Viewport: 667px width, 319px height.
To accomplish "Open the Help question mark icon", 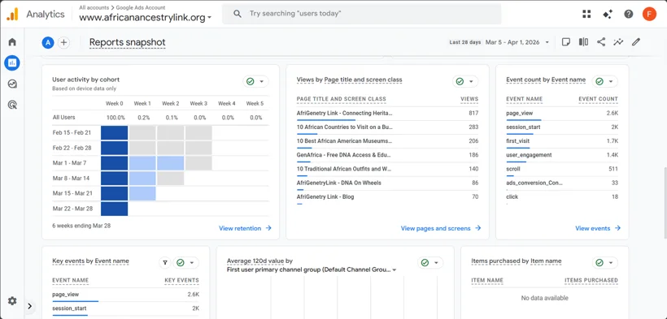I will (x=628, y=14).
